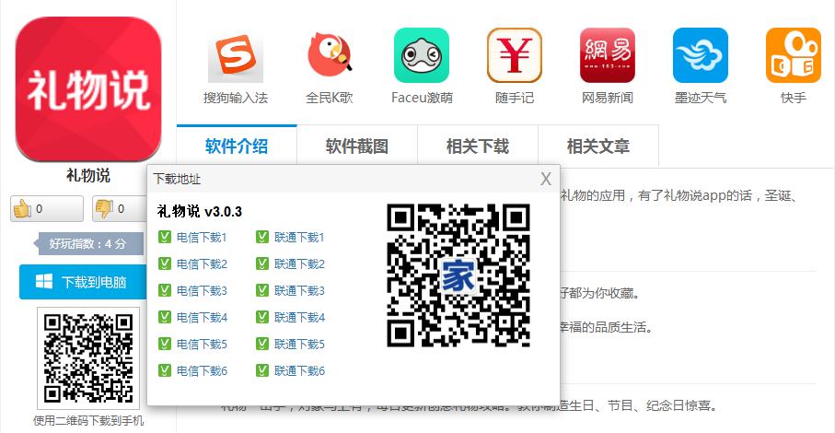Viewport: 835px width, 433px height.
Task: Click green check icon beside 联通下载6
Action: point(262,370)
